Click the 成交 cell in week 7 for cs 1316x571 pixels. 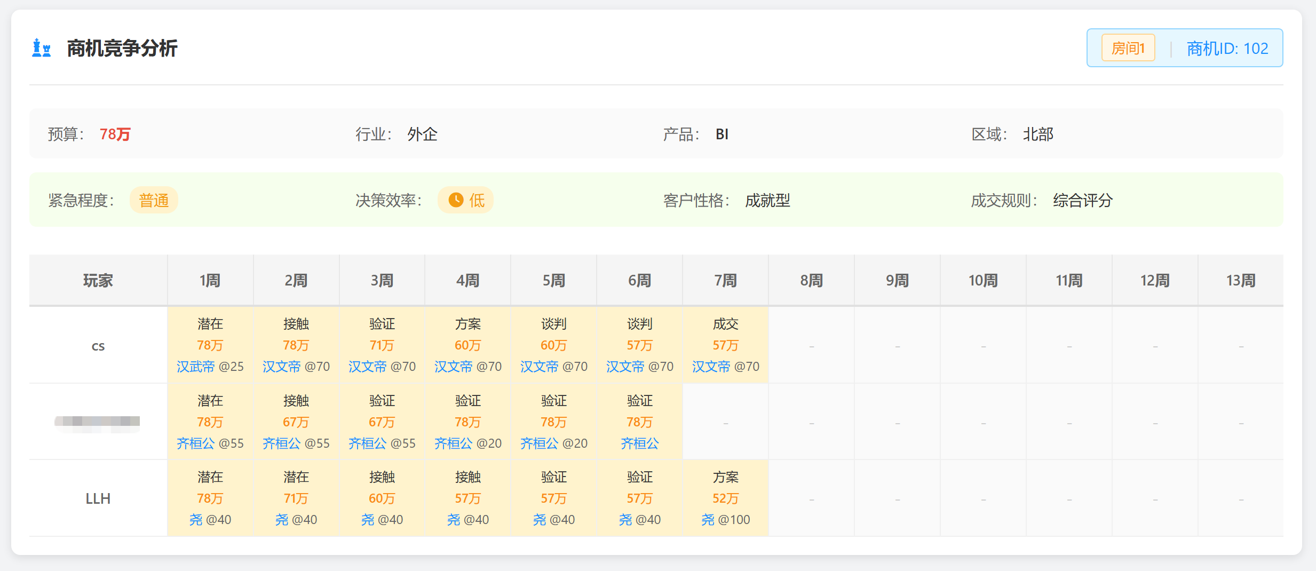[x=725, y=323]
